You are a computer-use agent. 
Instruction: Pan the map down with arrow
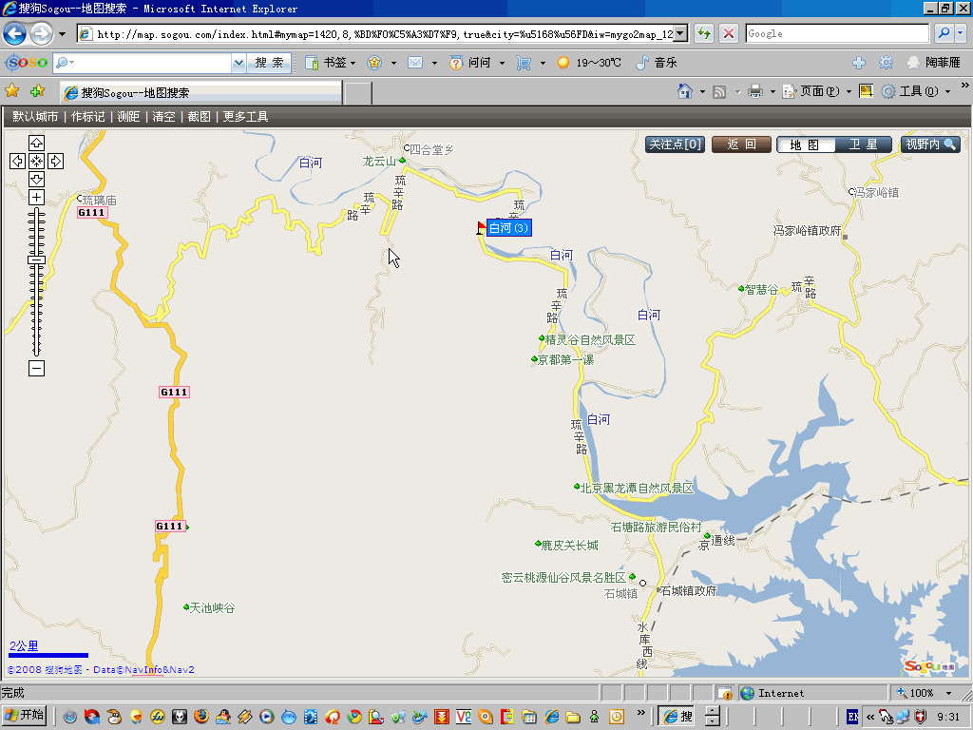(x=36, y=179)
